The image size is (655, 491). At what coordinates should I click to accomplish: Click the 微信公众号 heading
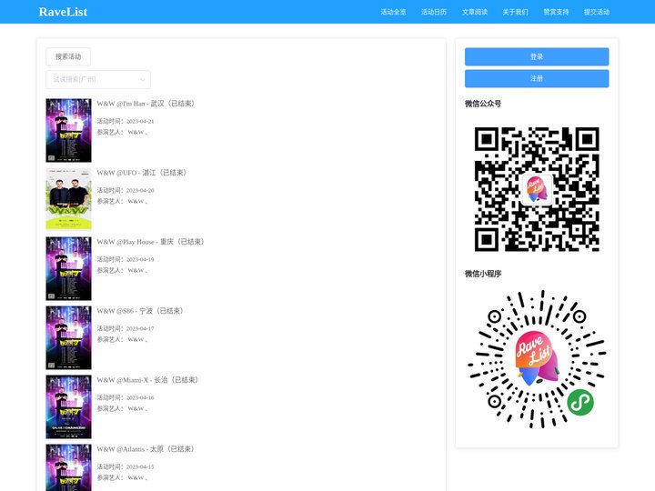(483, 104)
